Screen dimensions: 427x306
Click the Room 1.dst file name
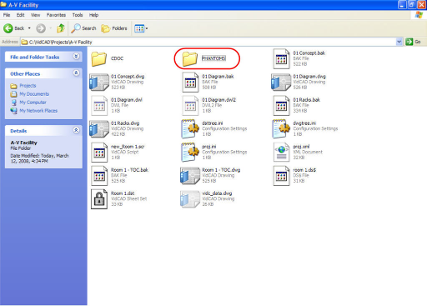[123, 193]
